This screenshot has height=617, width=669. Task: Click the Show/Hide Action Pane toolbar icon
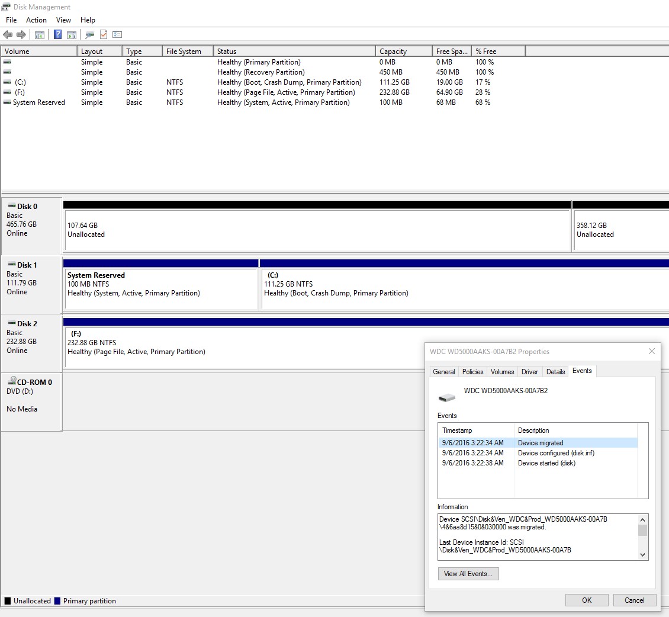pyautogui.click(x=71, y=34)
